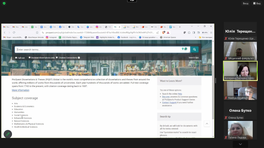The width and height of the screenshot is (264, 148).
Task: Click the scroll-to-top arrow button
Action: coord(207,124)
